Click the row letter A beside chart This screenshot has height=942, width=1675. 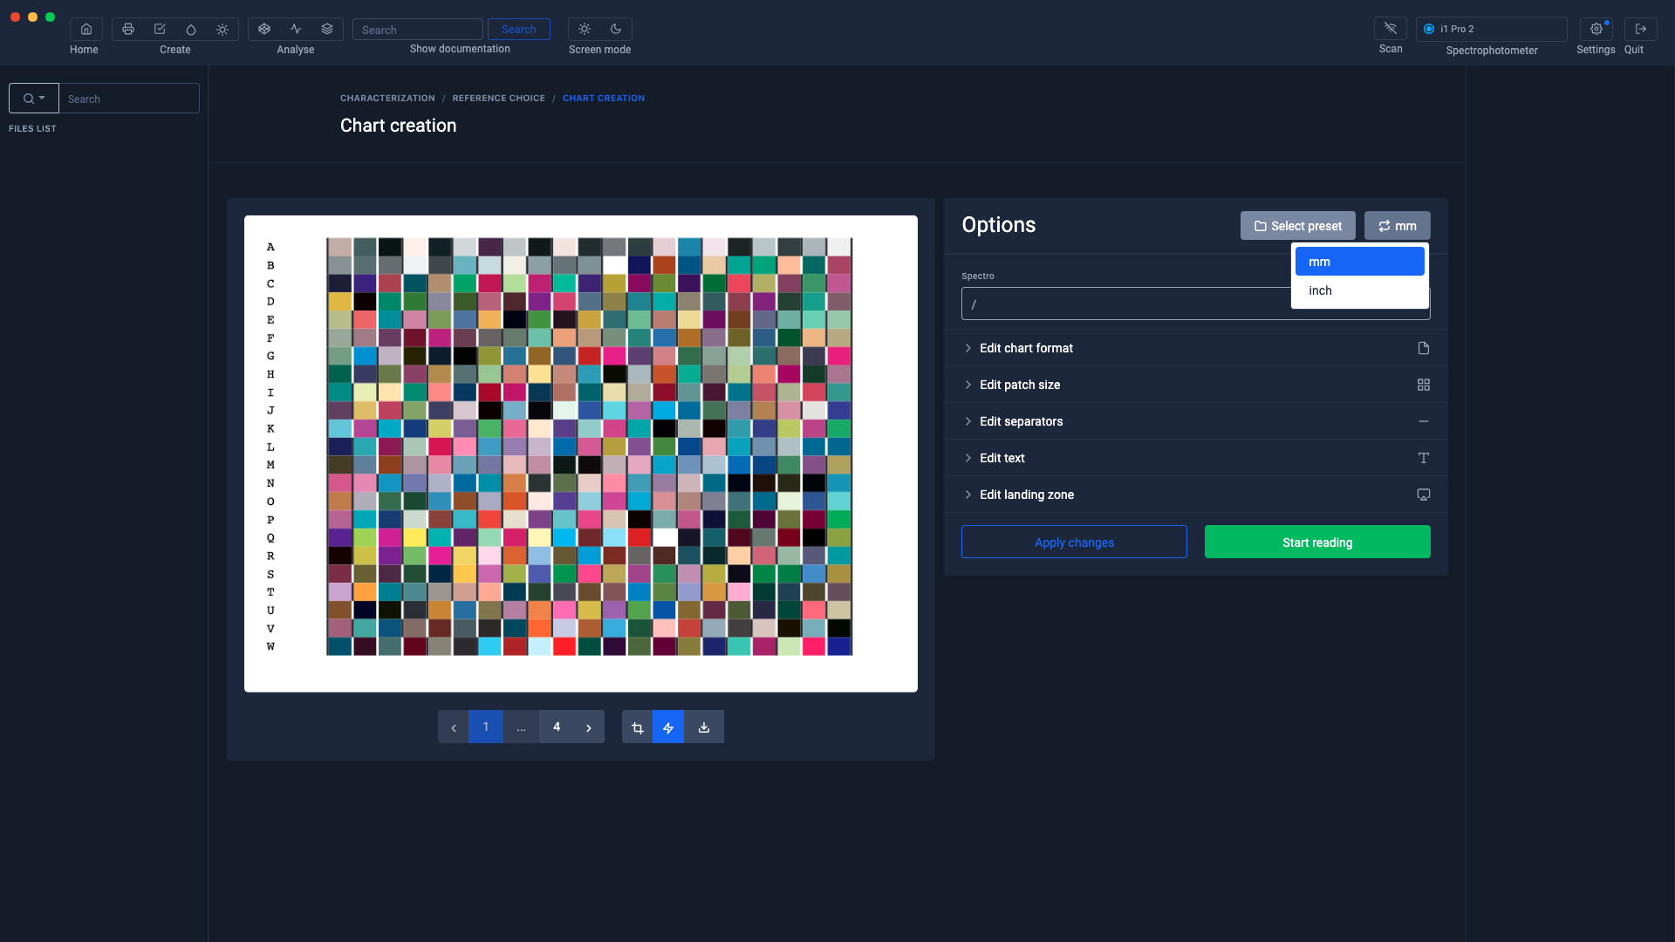270,247
